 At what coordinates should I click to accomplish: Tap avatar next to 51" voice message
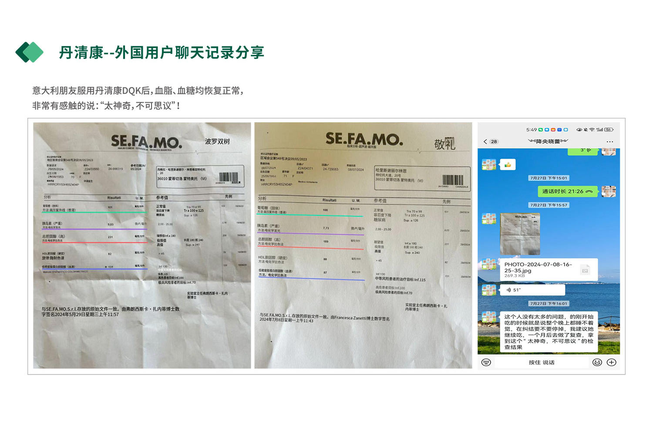(x=489, y=290)
